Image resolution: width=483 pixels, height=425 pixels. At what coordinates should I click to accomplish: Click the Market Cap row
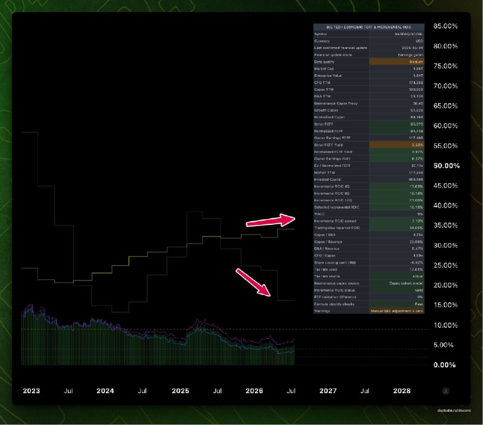tap(369, 68)
